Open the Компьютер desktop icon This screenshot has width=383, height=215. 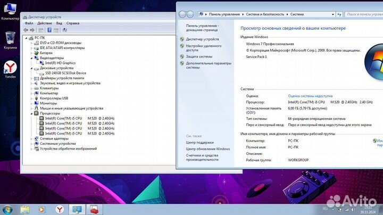[x=10, y=11]
